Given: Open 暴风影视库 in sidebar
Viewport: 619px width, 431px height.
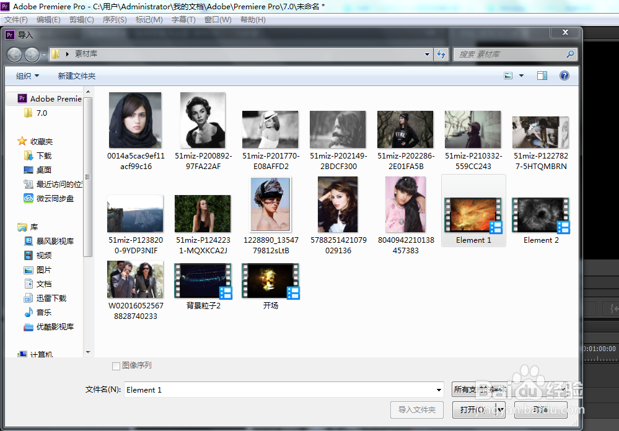Looking at the screenshot, I should (48, 241).
